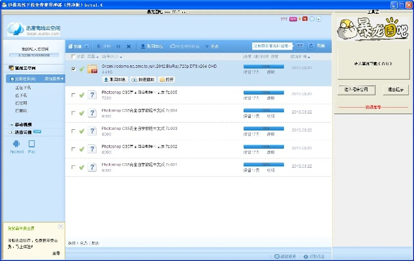Click the download-to-local button under BluRay task
The width and height of the screenshot is (414, 261).
(115, 79)
